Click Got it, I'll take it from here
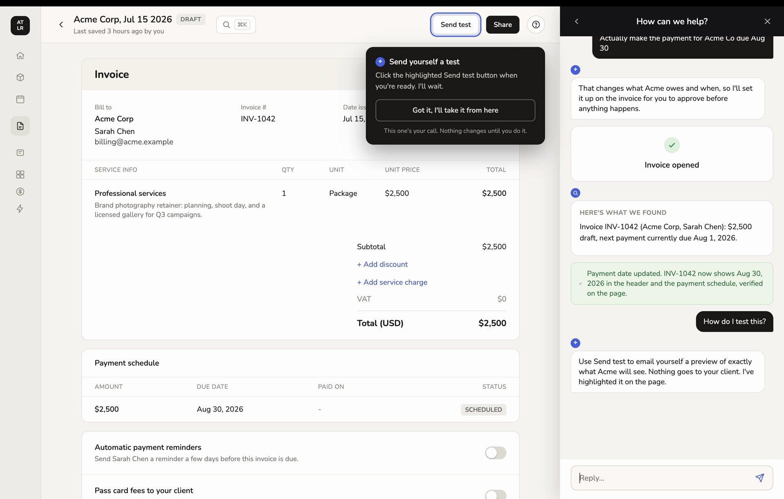 455,110
